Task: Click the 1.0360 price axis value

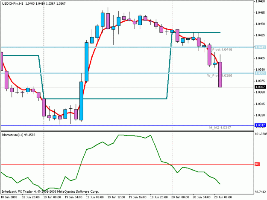Action: point(260,92)
